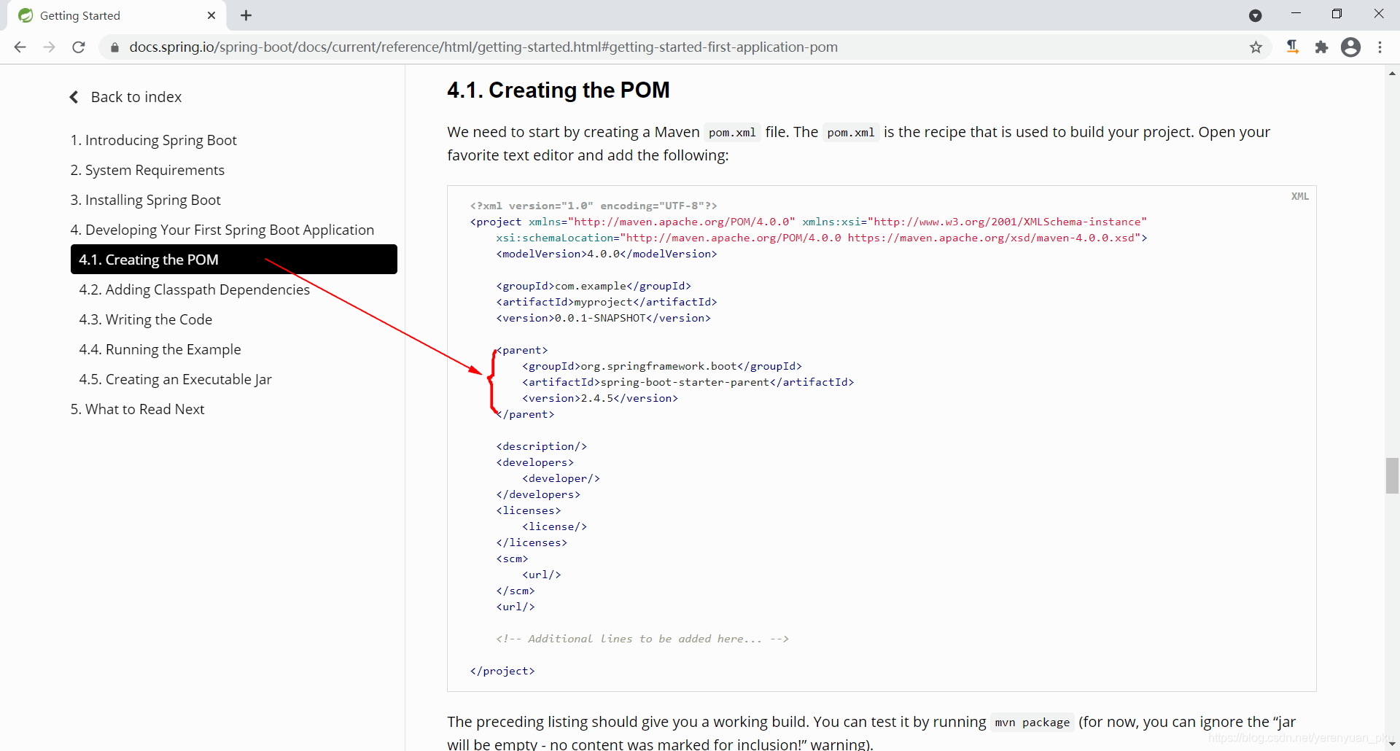The height and width of the screenshot is (751, 1400).
Task: Click the spring-boot-starter-parent artifactId line
Action: pyautogui.click(x=688, y=382)
